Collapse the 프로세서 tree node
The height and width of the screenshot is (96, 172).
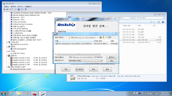(7, 56)
